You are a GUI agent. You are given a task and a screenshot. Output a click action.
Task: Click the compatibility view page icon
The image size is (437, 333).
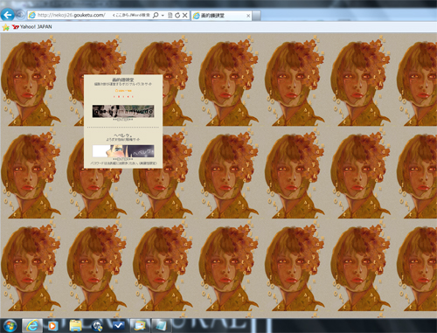pos(170,15)
